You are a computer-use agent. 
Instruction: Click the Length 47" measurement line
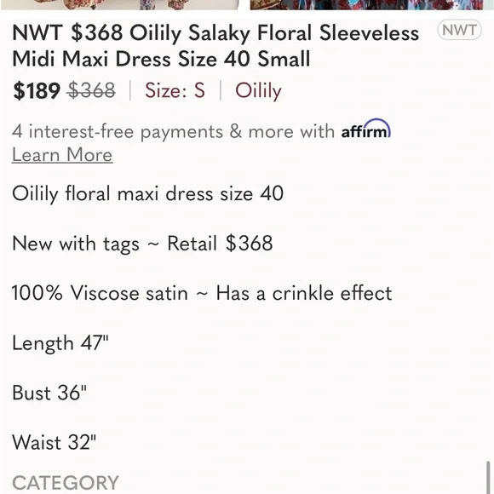(x=60, y=342)
